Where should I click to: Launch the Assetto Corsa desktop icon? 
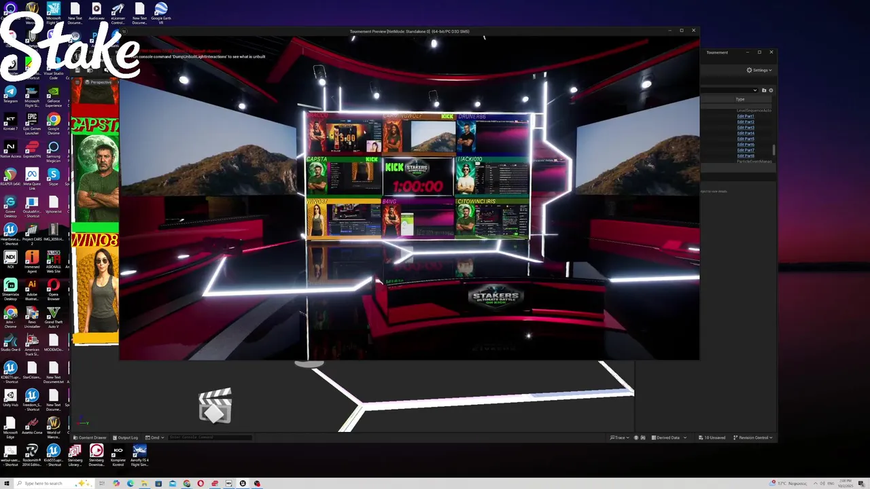point(32,427)
